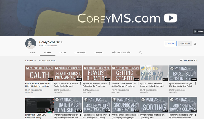This screenshot has height=119, width=204.
Task: Open title 'Part 8): Grouping and Aggregati...'
Action: click(x=124, y=116)
